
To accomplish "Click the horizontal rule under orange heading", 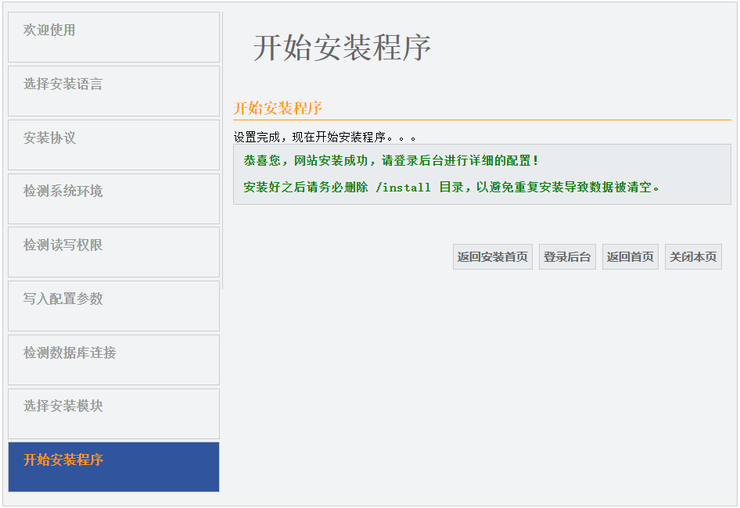I will [x=482, y=120].
